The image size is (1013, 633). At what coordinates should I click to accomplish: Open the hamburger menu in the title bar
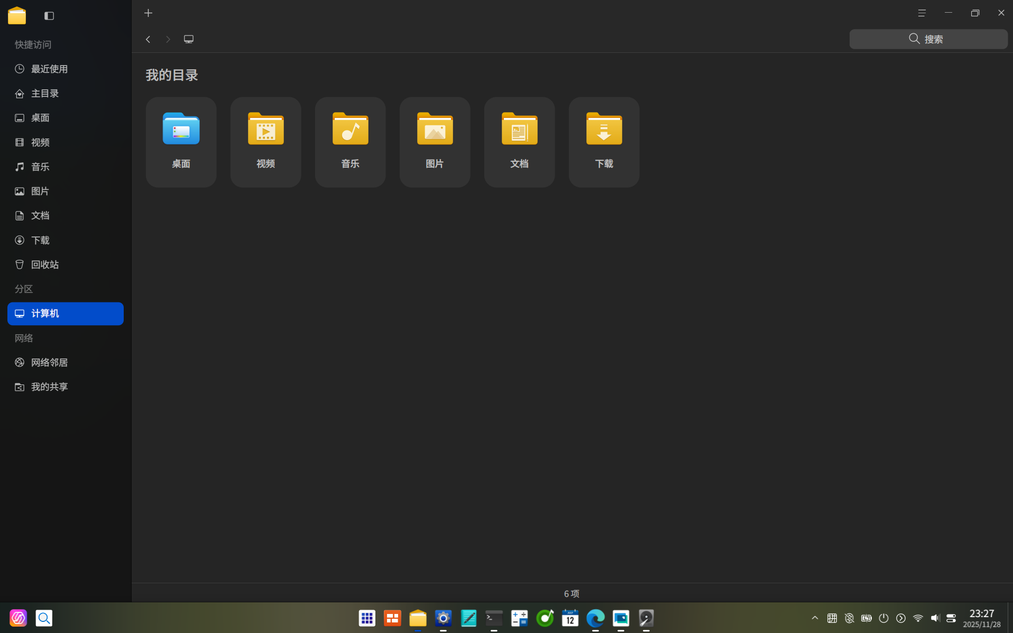922,13
